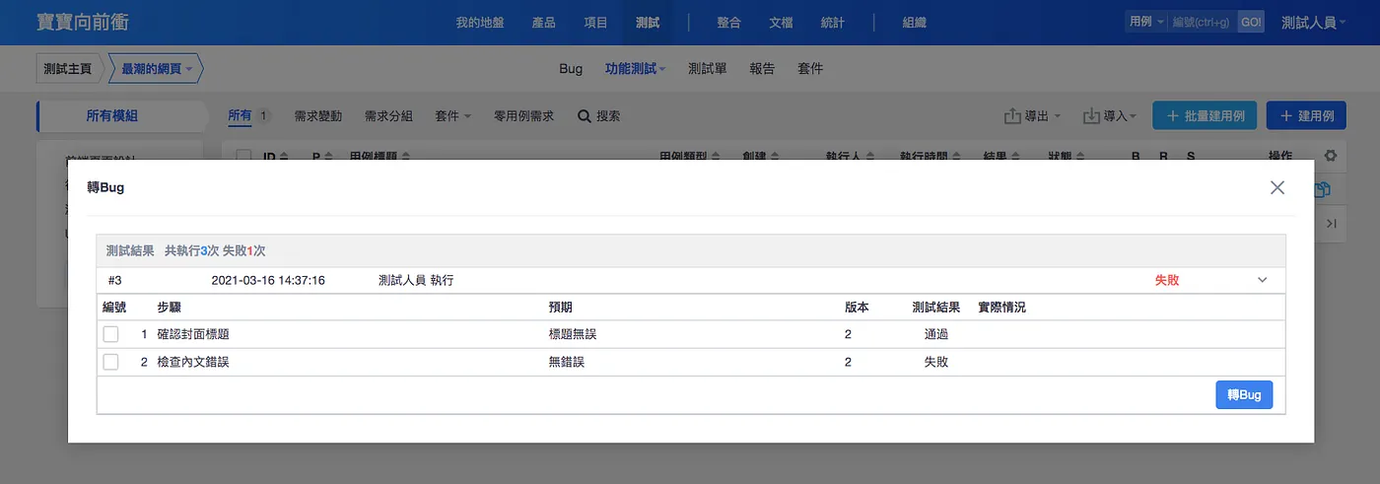
Task: Open the 套件 filter dropdown
Action: point(453,116)
